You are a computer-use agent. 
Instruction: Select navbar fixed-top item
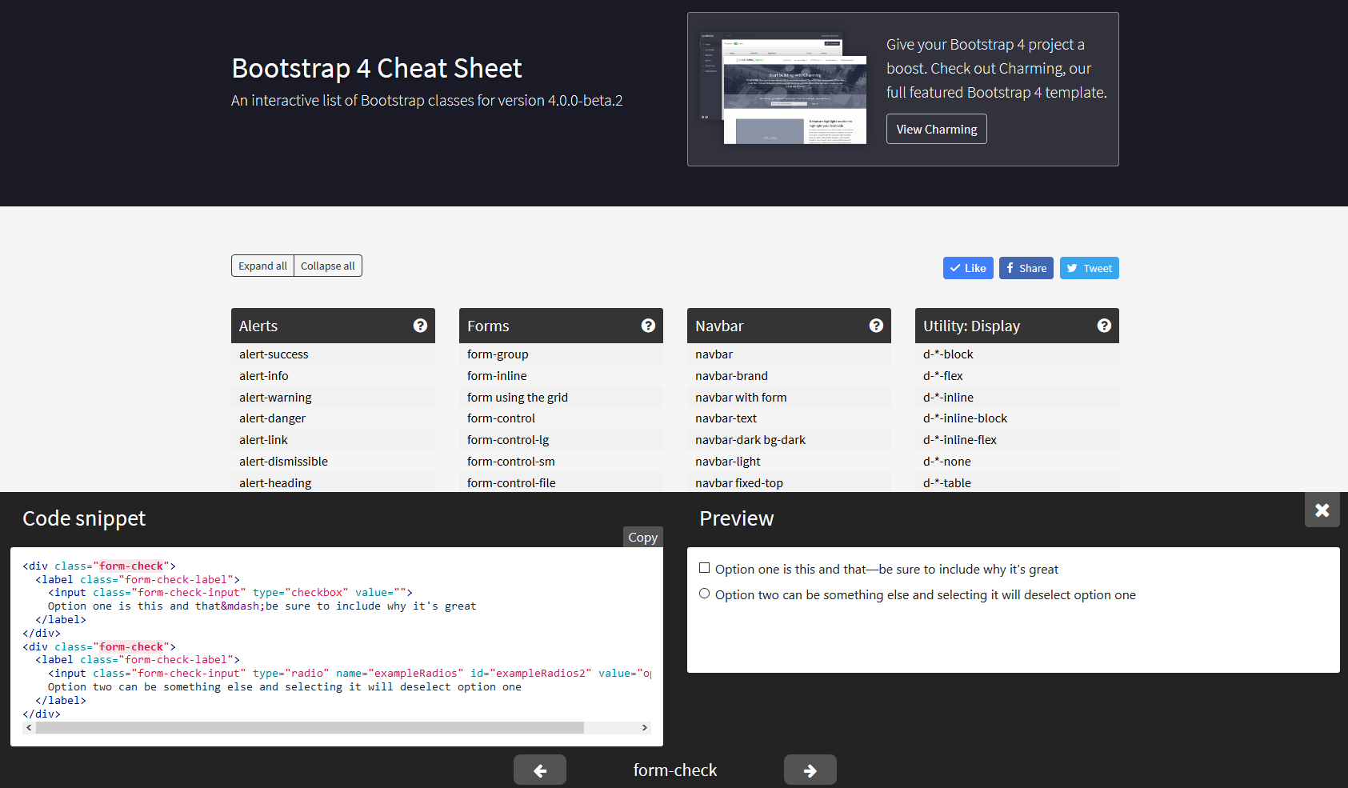pyautogui.click(x=789, y=482)
